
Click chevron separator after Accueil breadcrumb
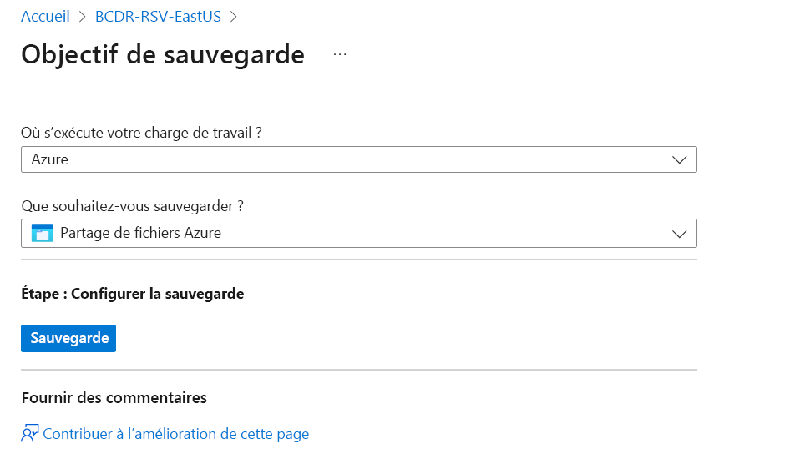(x=82, y=16)
